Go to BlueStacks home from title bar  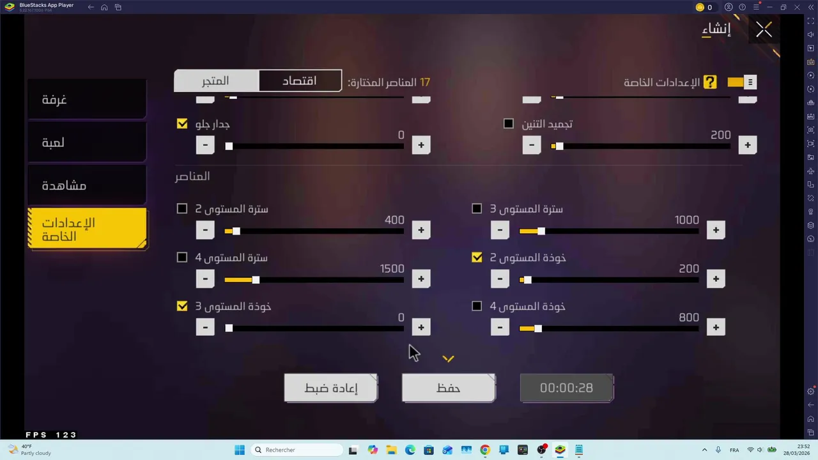click(104, 7)
